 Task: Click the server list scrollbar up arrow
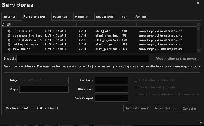point(199,25)
